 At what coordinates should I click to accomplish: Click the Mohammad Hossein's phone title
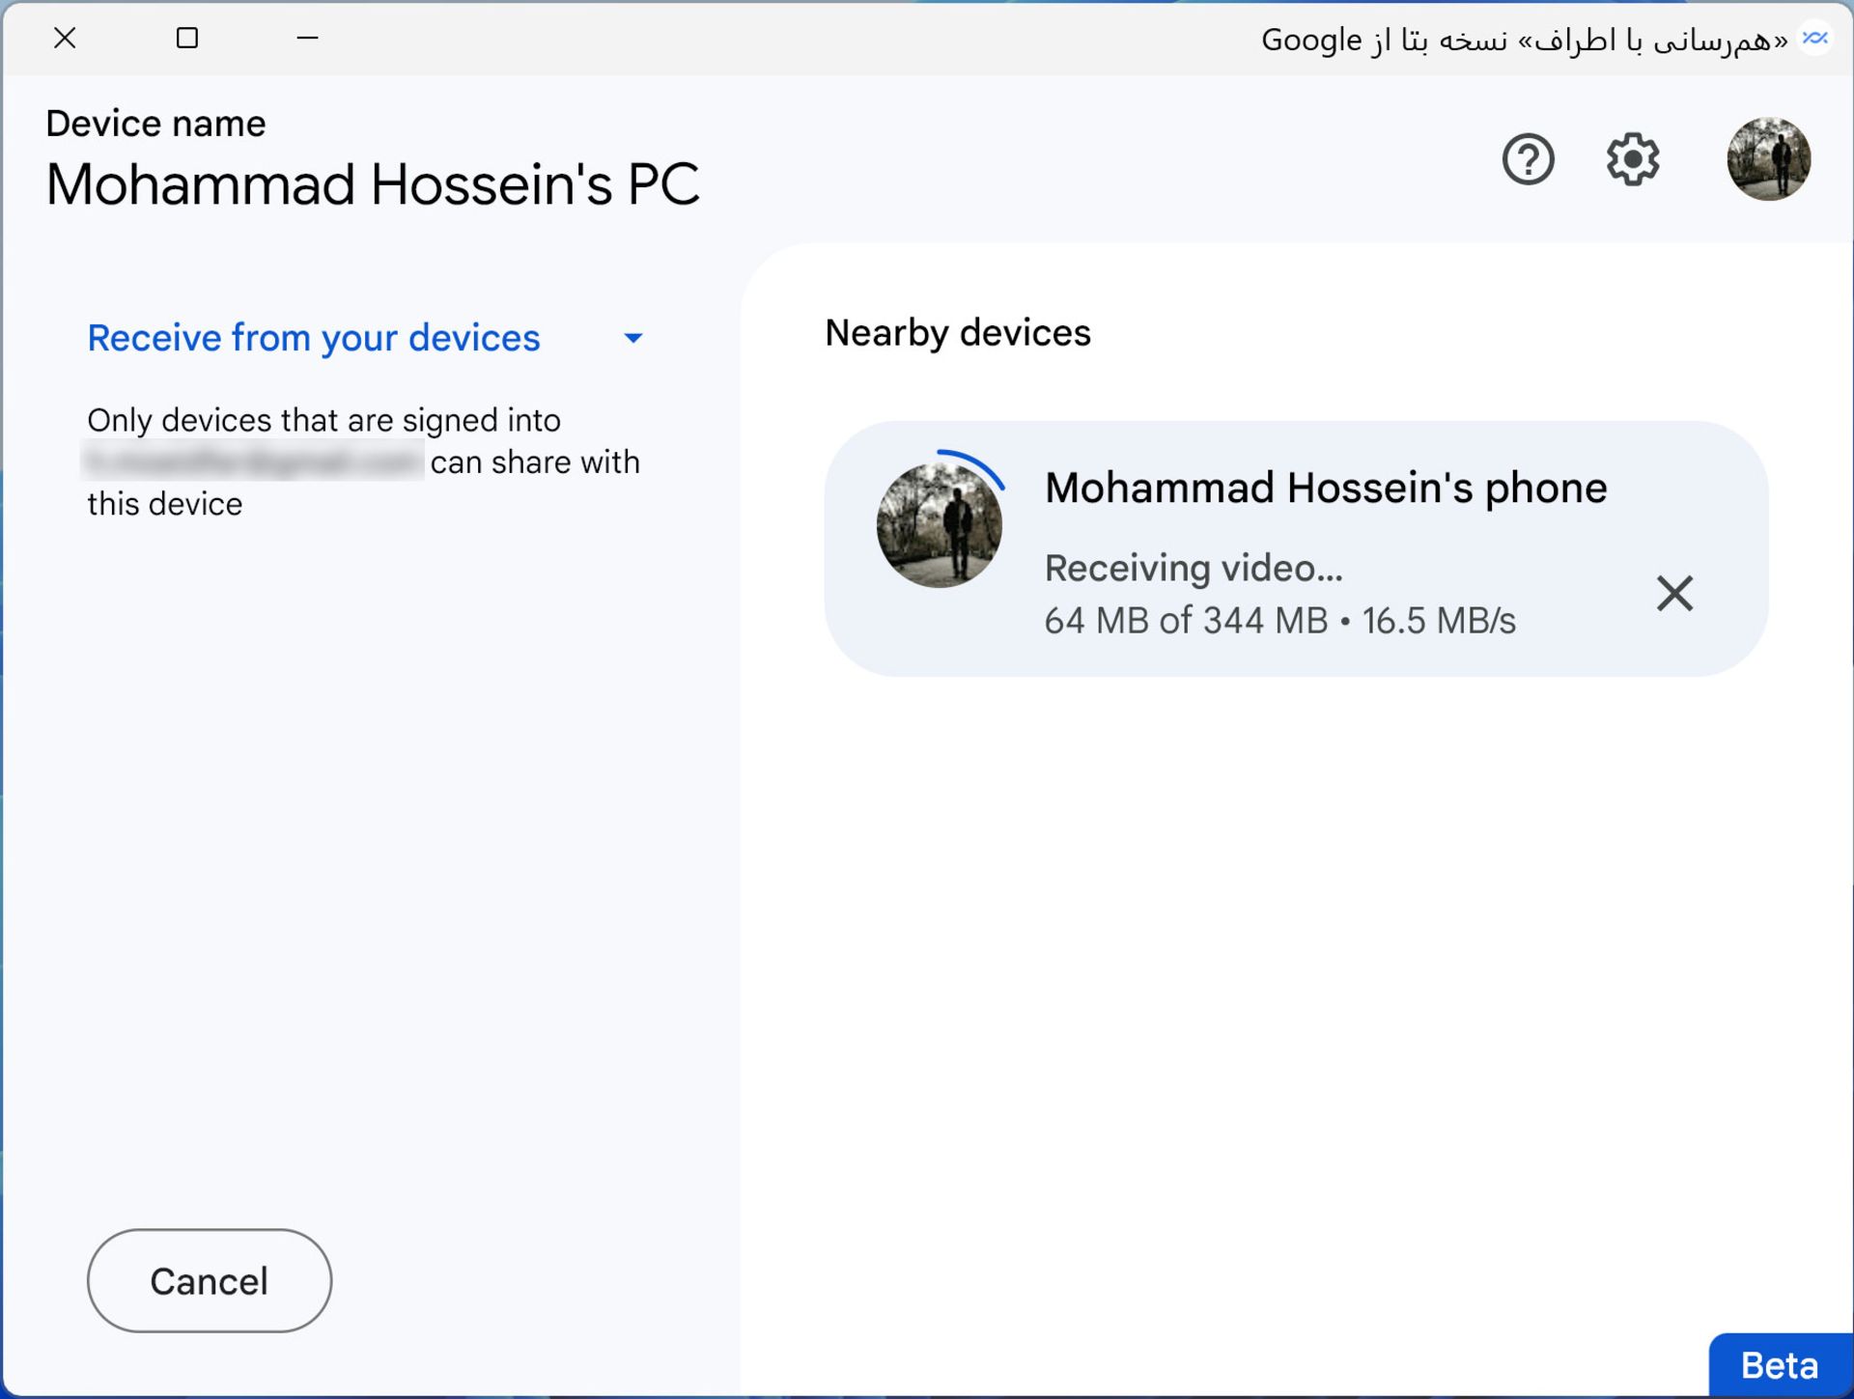[x=1326, y=489]
